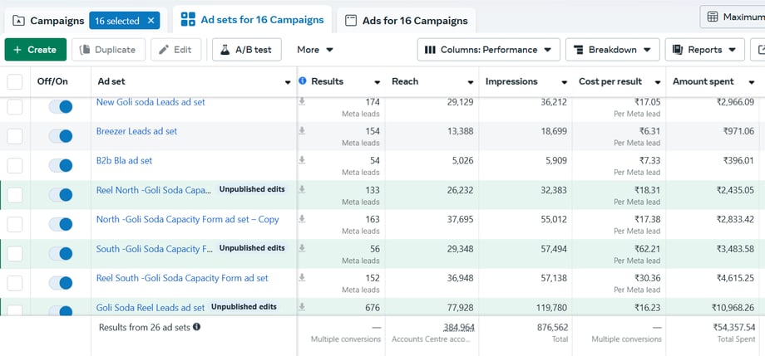Click the download icon in B2b Bla row
Image resolution: width=765 pixels, height=356 pixels.
tap(302, 160)
